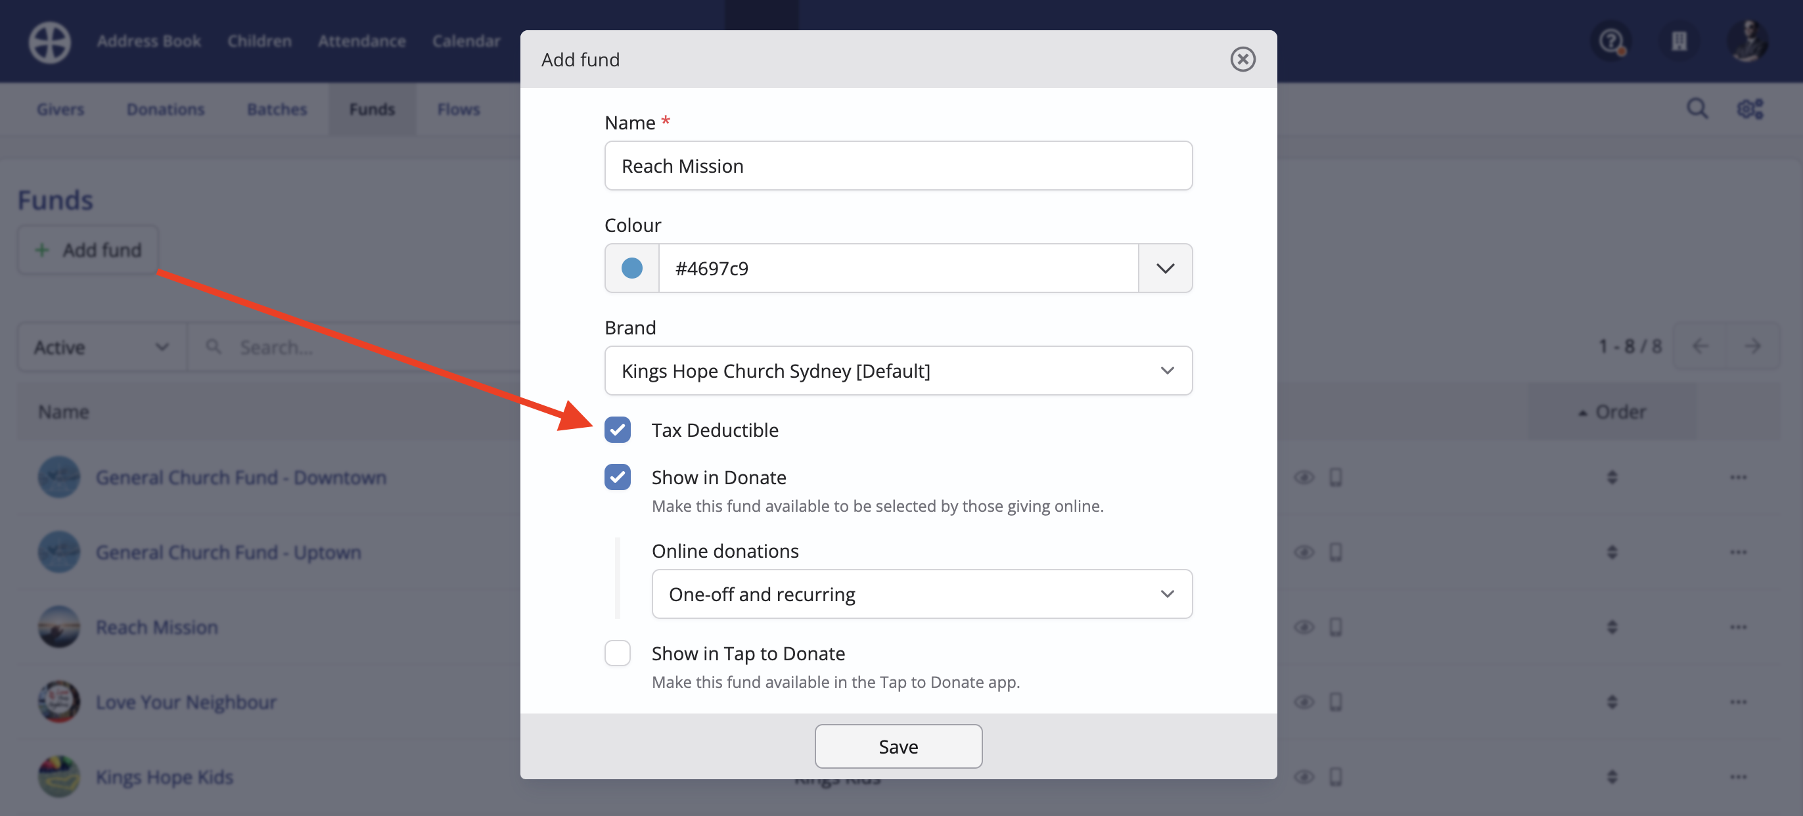Click the Add fund button on Funds page
The image size is (1803, 816).
(87, 250)
